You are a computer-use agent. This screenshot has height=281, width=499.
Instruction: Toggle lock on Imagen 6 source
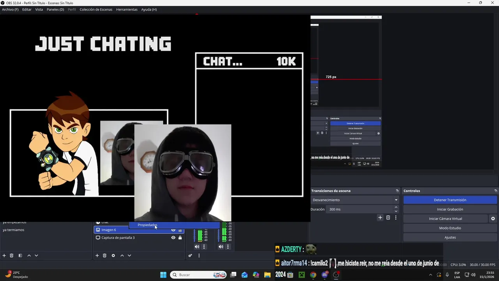pos(180,230)
